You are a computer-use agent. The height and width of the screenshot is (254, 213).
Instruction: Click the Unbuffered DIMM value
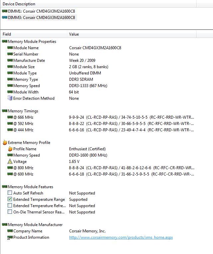[x=85, y=73]
